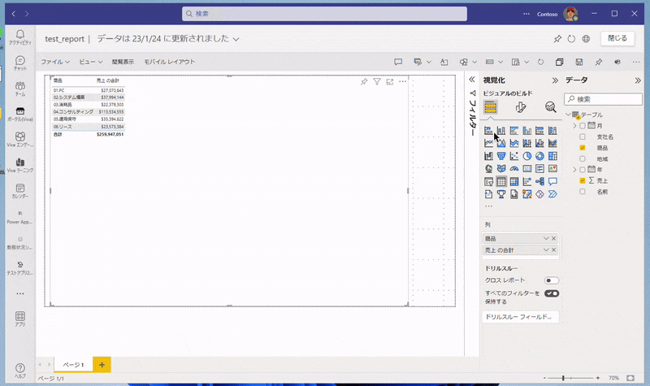Image resolution: width=650 pixels, height=386 pixels.
Task: Expand the フィルター pane
Action: click(x=472, y=80)
